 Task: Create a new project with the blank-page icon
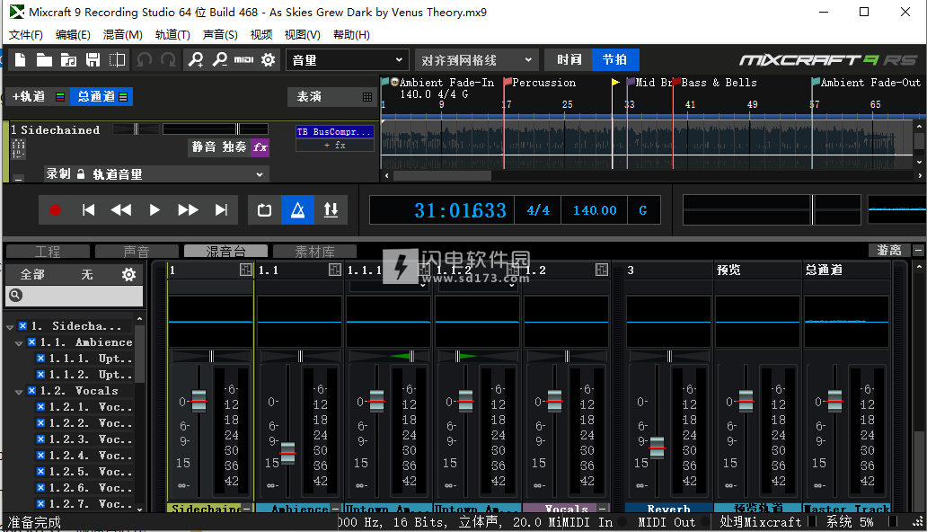click(20, 60)
